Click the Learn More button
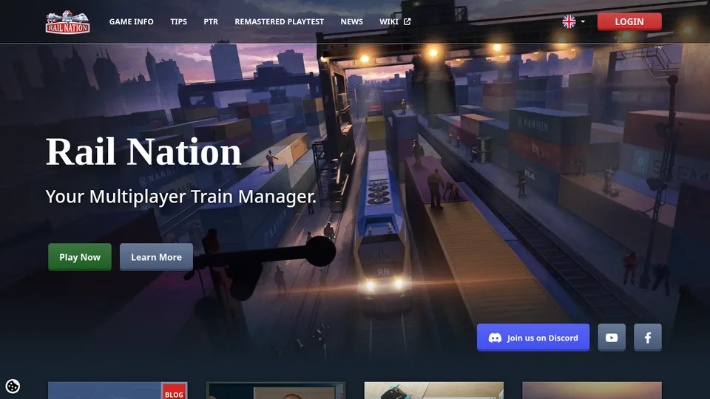The height and width of the screenshot is (399, 710). point(156,257)
